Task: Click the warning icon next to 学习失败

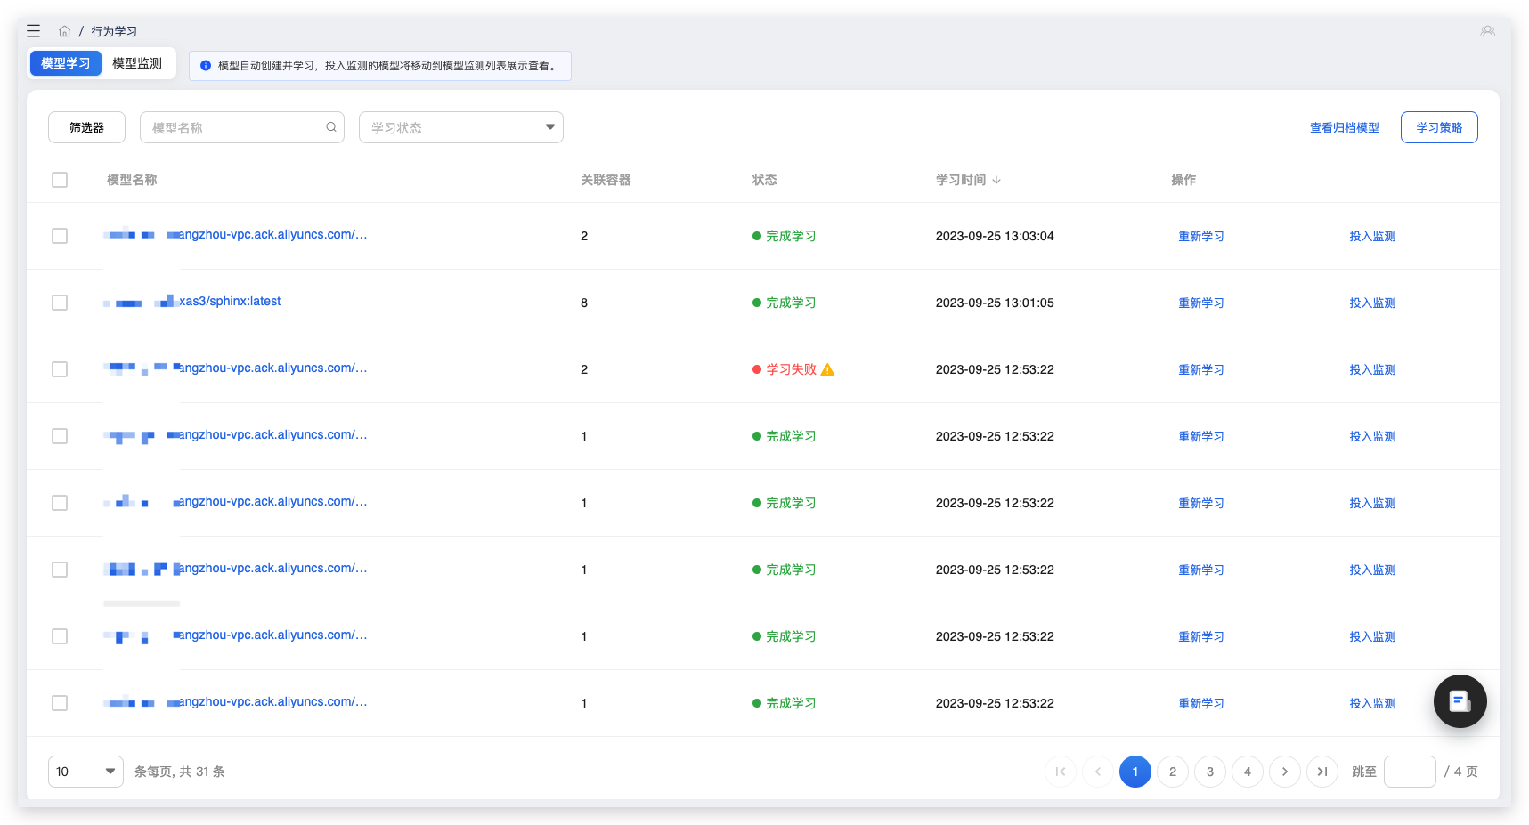Action: (x=827, y=369)
